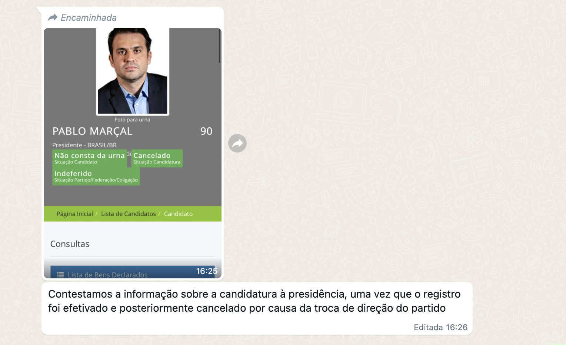566x345 pixels.
Task: Click the Encaminhada forwarded label
Action: pyautogui.click(x=89, y=17)
